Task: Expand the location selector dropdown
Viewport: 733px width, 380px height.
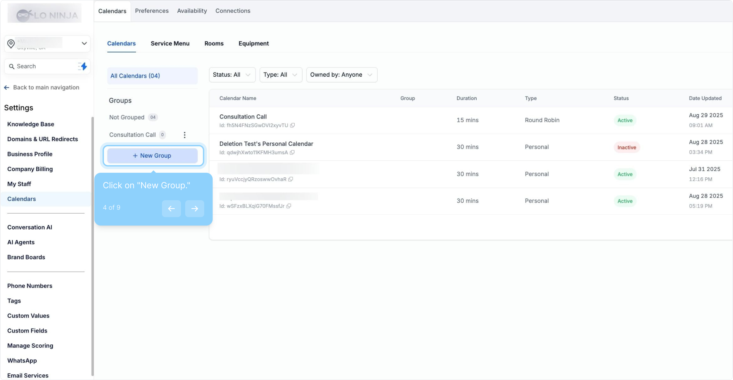Action: click(x=84, y=43)
